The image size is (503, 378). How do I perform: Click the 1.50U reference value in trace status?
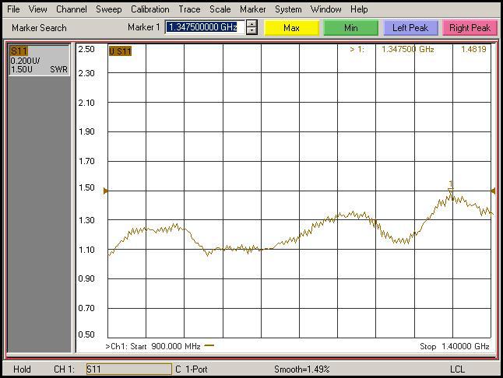click(22, 69)
